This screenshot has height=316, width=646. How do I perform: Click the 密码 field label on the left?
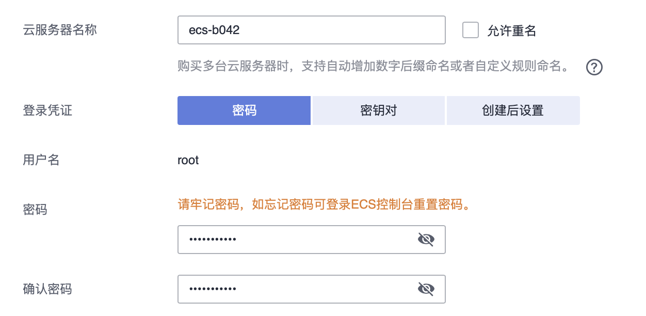(x=35, y=210)
